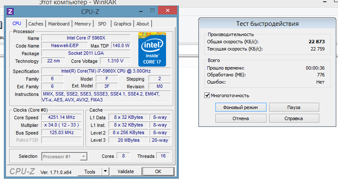Click the errors value Нет
The height and width of the screenshot is (188, 338).
[x=320, y=82]
